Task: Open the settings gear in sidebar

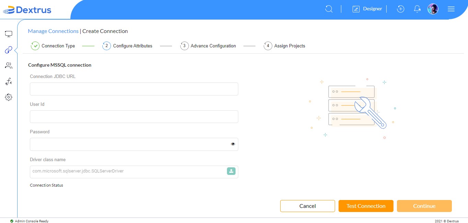Action: click(9, 97)
